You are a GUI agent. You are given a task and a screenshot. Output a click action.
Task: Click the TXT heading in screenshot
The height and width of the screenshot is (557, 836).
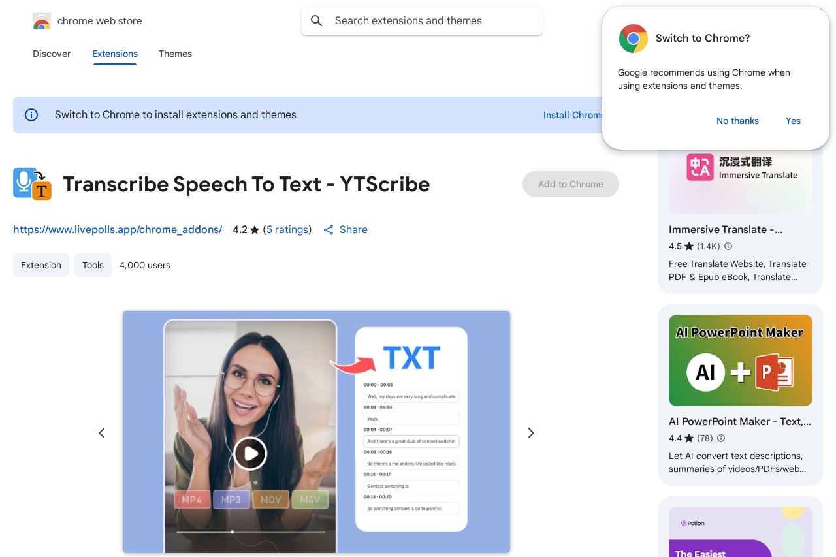[x=411, y=358]
